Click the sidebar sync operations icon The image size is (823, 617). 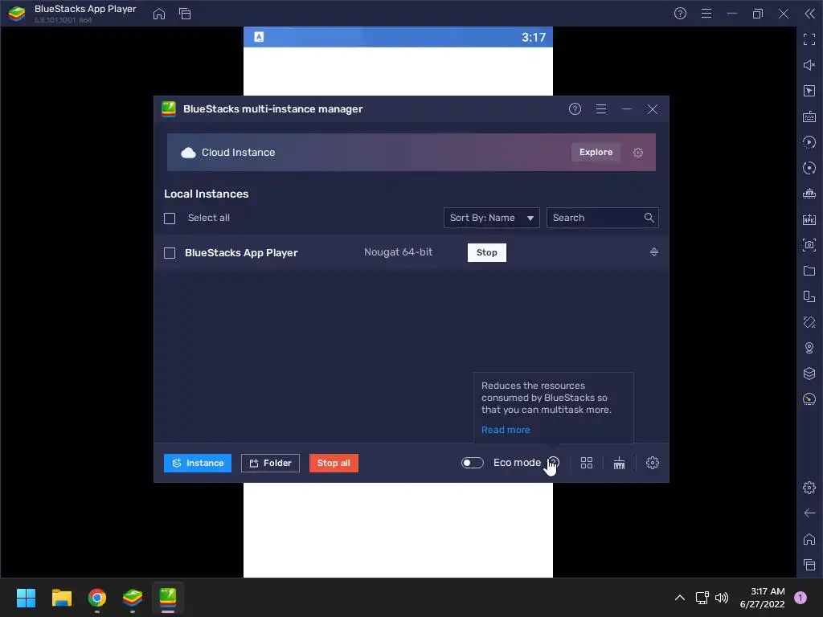(809, 168)
